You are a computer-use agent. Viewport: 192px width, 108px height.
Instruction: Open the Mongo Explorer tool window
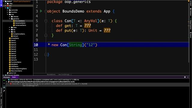191,24
